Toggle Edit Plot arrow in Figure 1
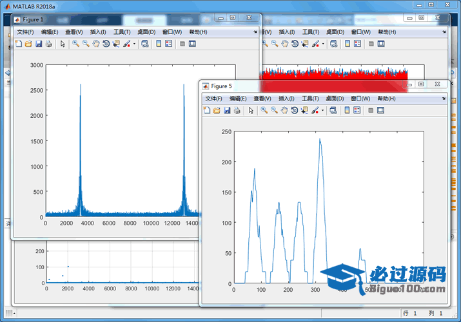Viewport: 461px width, 322px height. tap(63, 44)
